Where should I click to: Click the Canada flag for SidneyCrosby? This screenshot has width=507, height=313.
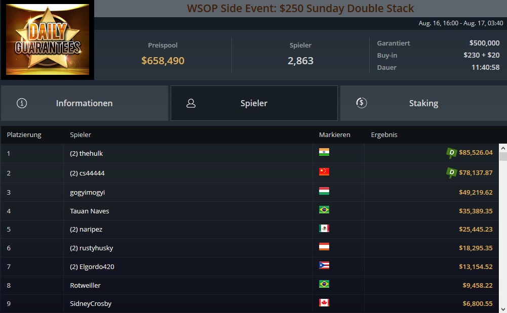point(324,303)
